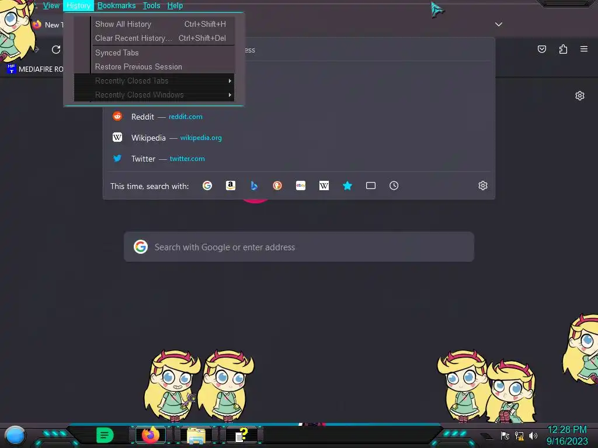Viewport: 598px width, 448px height.
Task: Click the Firefox New Tab tab
Action: (48, 24)
